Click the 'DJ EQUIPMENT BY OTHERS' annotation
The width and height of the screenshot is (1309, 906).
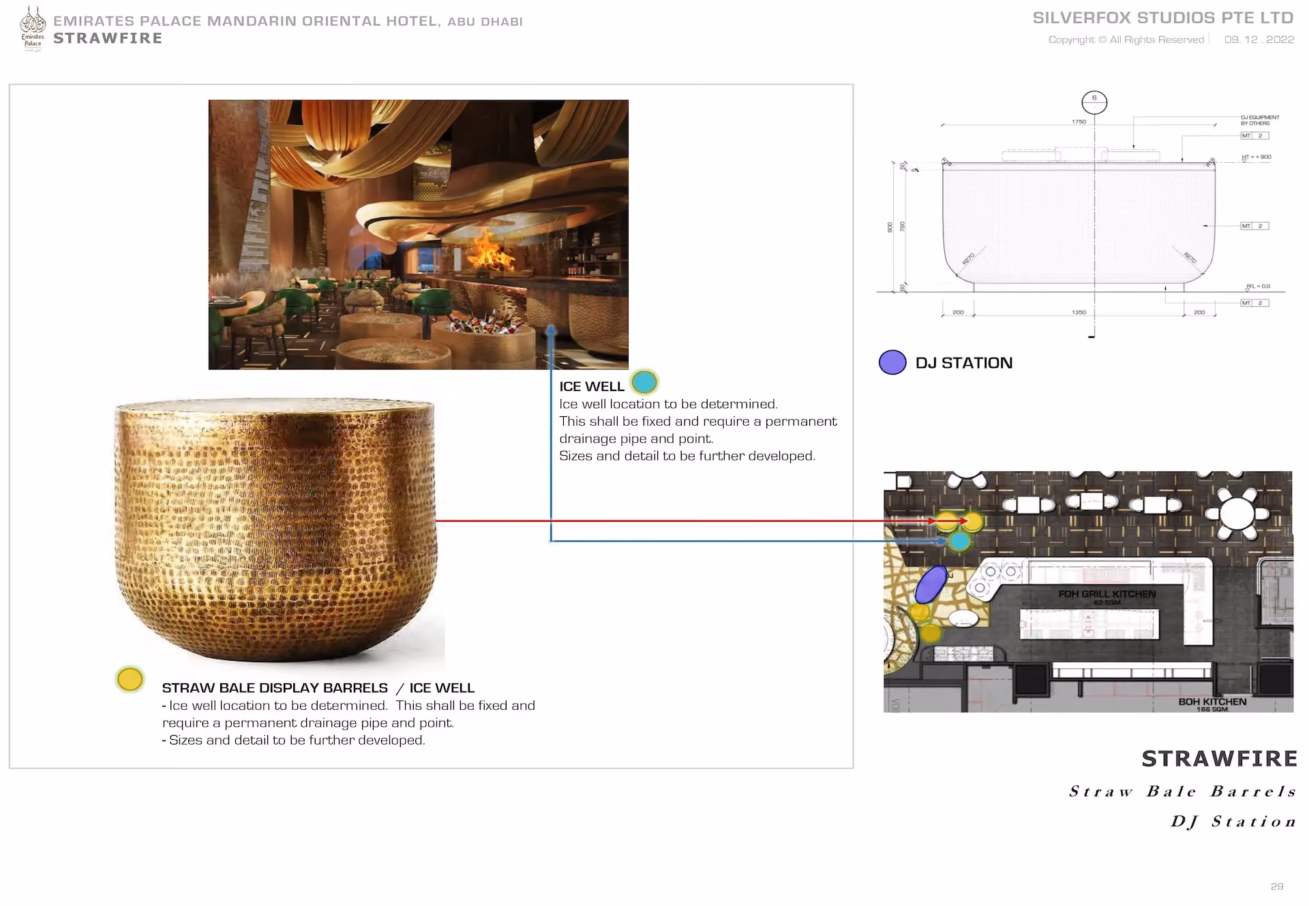[x=1260, y=120]
